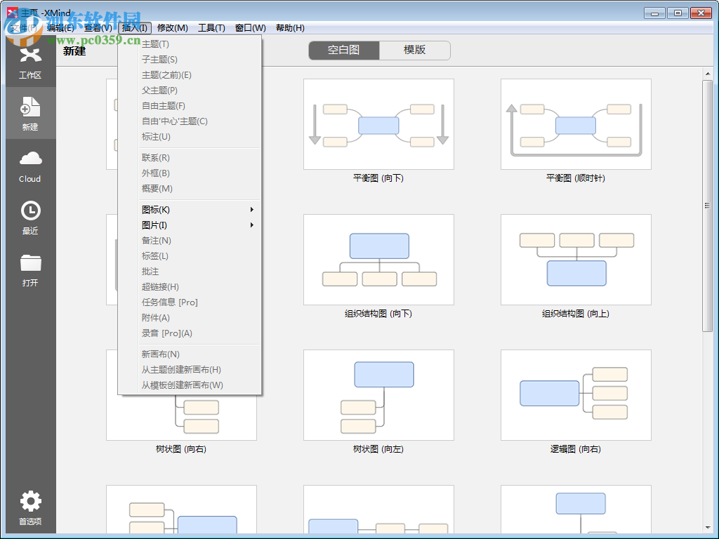
Task: Open the 修改(M) menu
Action: pyautogui.click(x=173, y=28)
